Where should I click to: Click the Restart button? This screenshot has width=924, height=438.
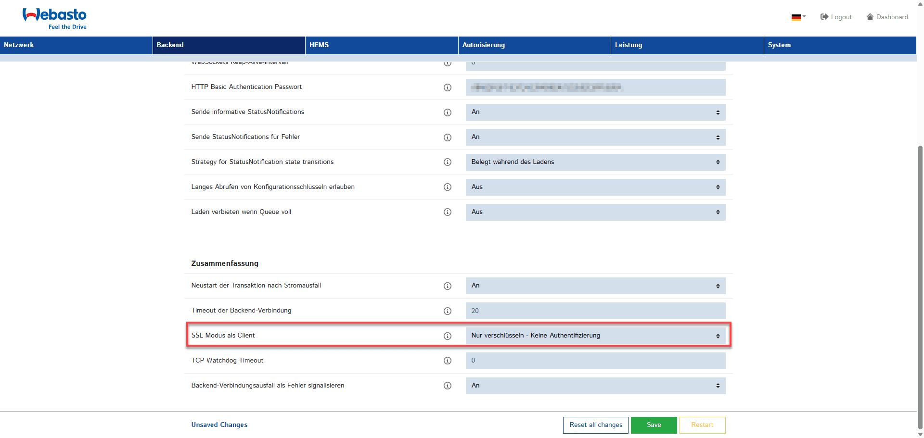(702, 425)
